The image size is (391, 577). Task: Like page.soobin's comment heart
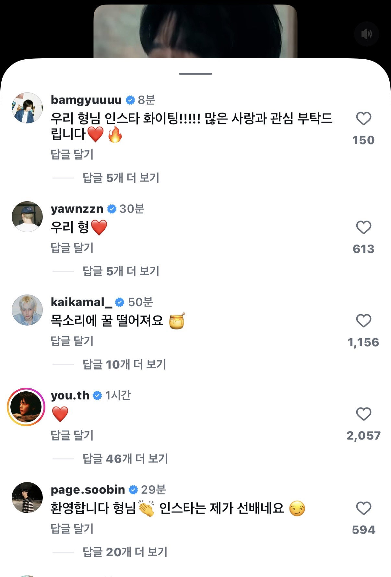click(363, 508)
